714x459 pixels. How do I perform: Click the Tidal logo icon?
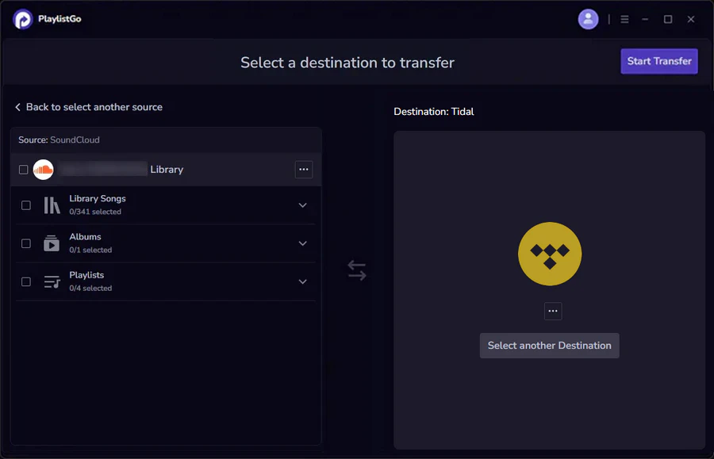click(x=550, y=254)
